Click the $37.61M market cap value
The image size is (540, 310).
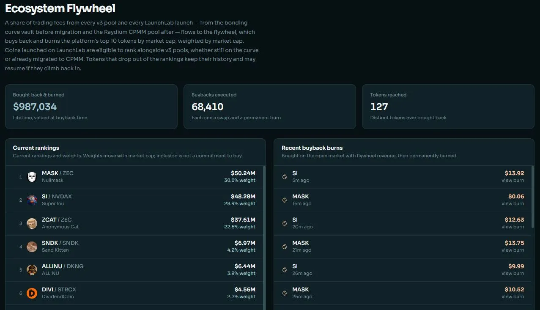243,220
